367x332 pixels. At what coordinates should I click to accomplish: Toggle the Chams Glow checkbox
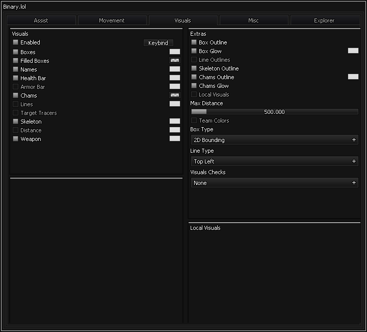click(194, 86)
